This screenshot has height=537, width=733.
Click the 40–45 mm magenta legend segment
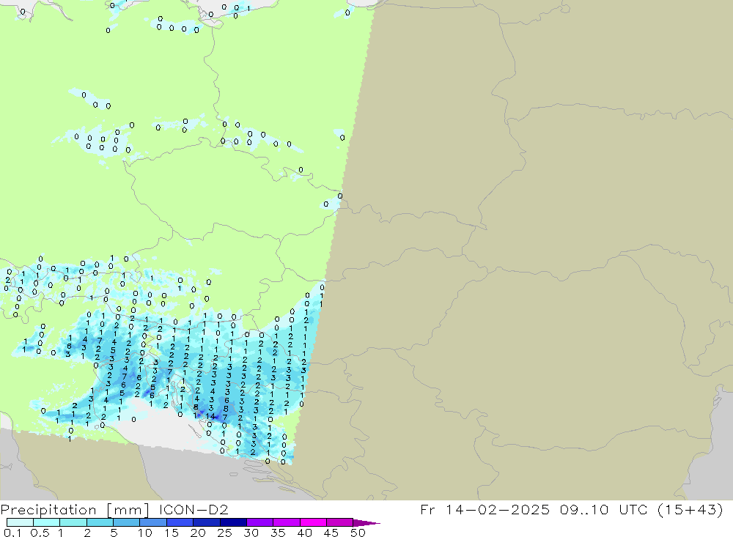(x=313, y=522)
